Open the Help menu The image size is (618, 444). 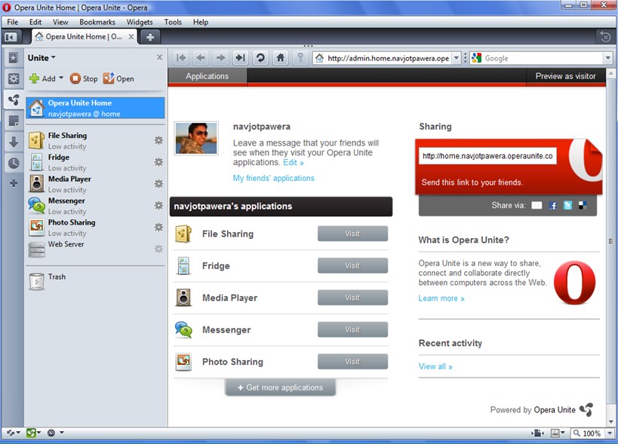pos(201,22)
